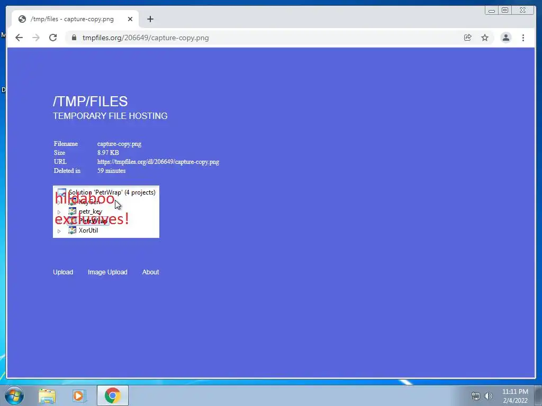
Task: Select the filename capture-copy.png text
Action: point(119,144)
